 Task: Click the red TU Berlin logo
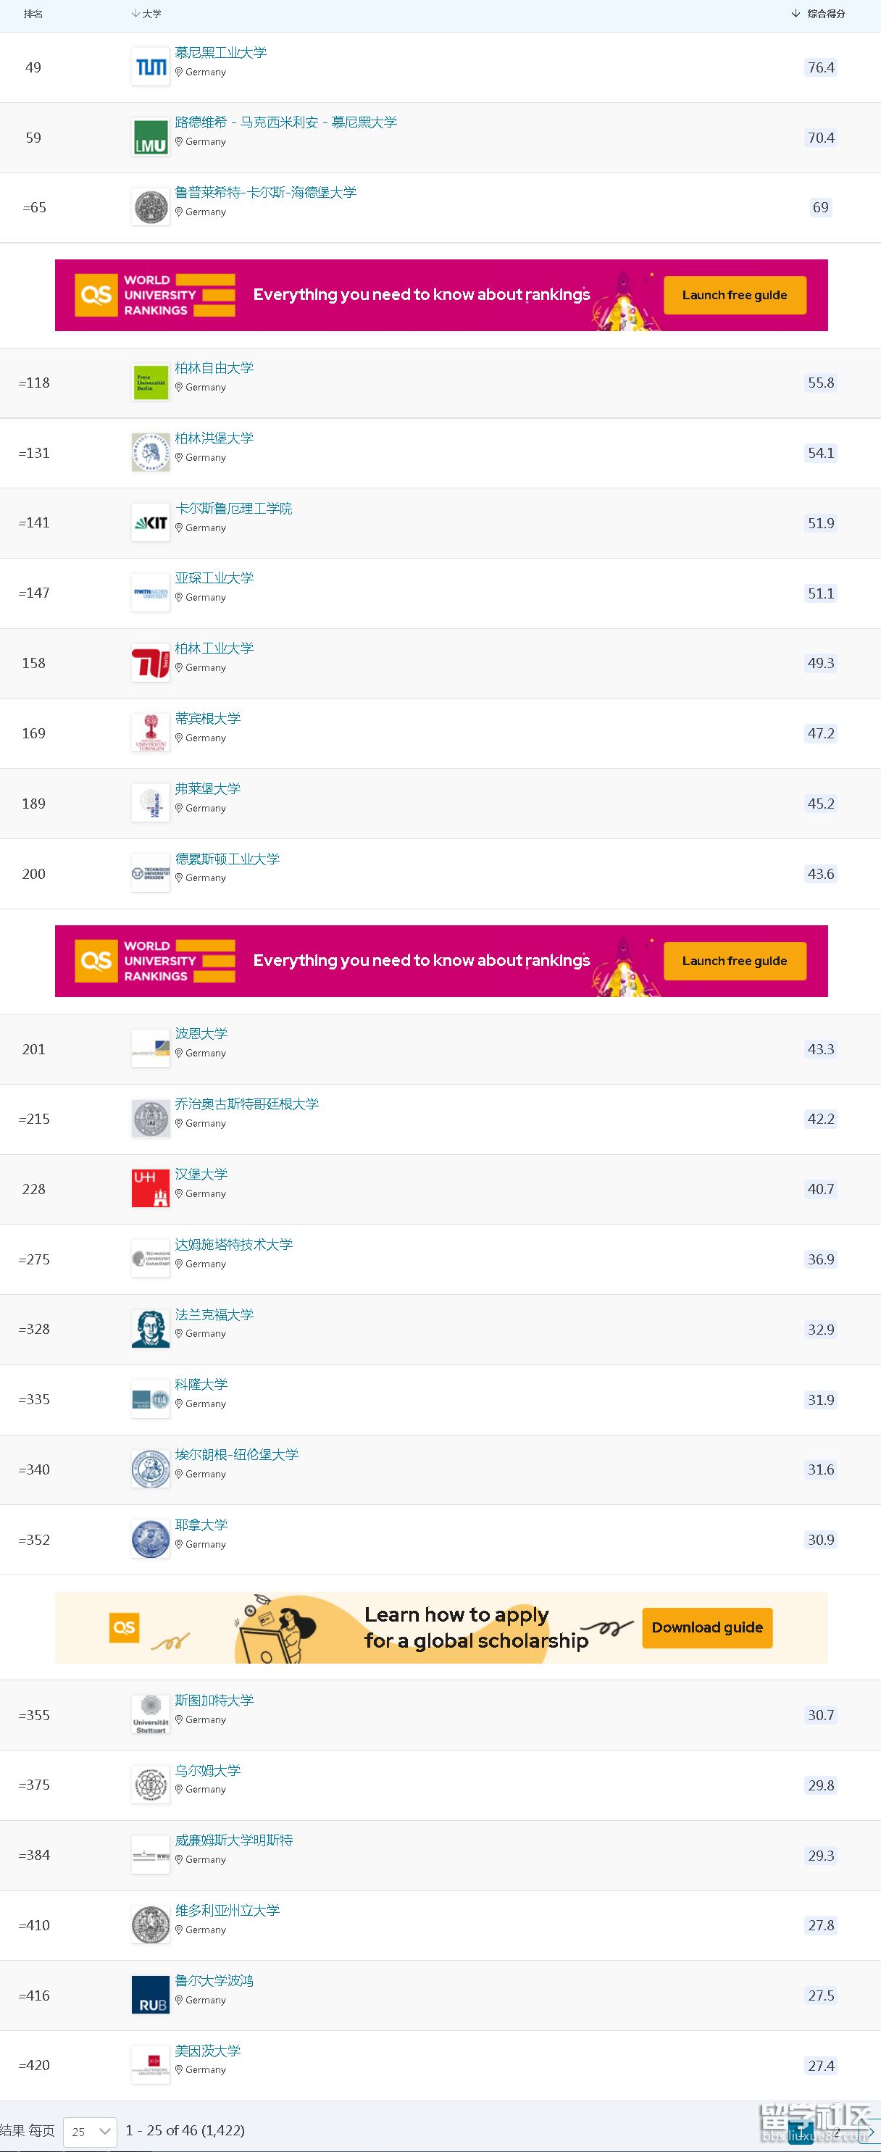pos(150,663)
